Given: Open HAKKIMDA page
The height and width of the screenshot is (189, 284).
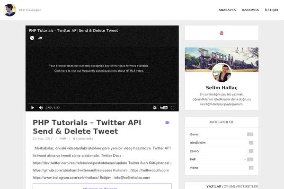Looking at the screenshot, I should pyautogui.click(x=250, y=10).
